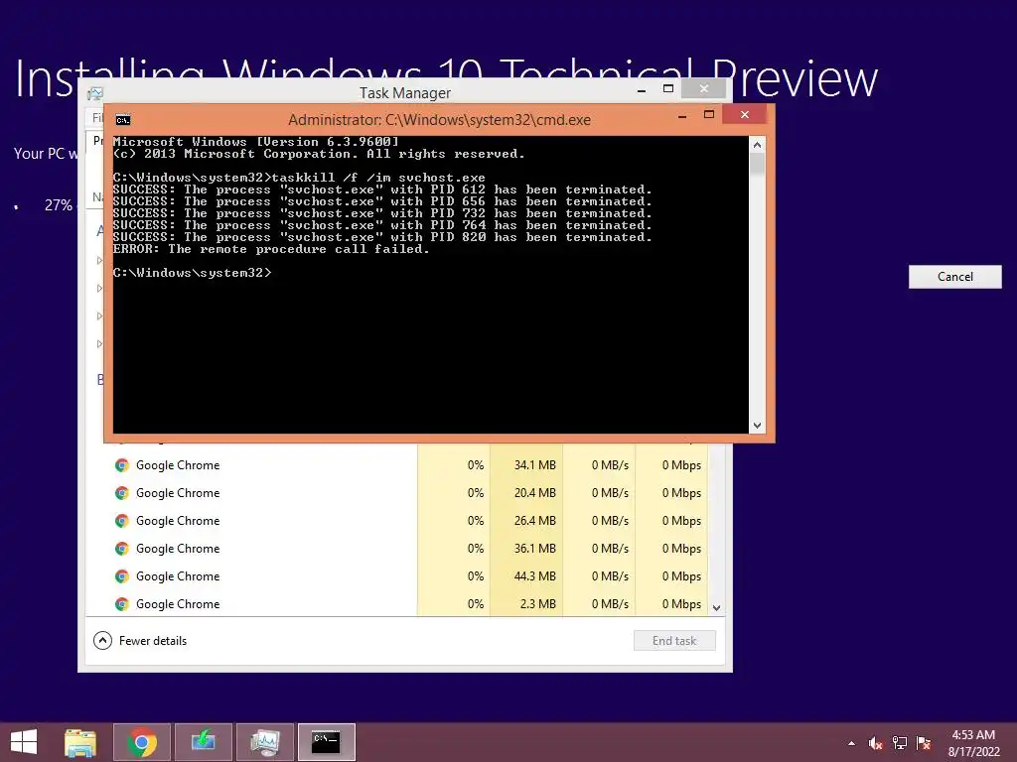Maximize the Task Manager window
The height and width of the screenshot is (762, 1017).
[x=668, y=88]
